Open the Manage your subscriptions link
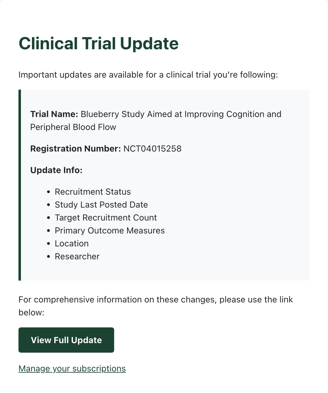 point(72,369)
